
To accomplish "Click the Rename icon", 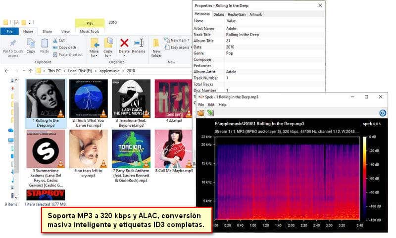I will click(139, 43).
